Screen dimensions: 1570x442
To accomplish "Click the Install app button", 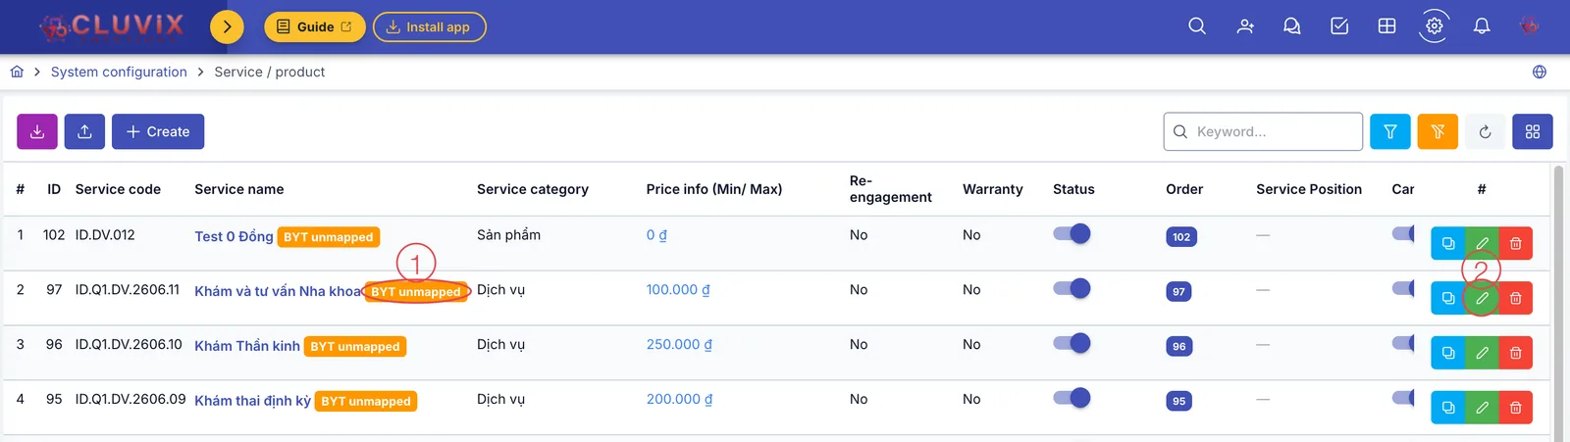I will pyautogui.click(x=429, y=26).
